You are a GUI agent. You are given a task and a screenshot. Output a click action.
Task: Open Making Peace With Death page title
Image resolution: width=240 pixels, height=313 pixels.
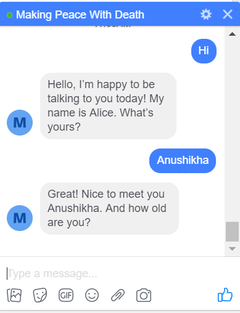80,15
